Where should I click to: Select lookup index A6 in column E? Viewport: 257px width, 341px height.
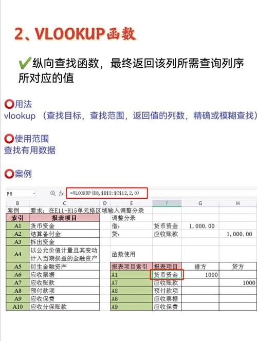132,298
